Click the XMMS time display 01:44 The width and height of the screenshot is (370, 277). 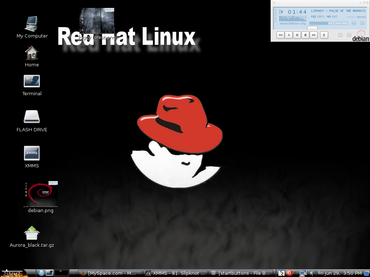297,12
